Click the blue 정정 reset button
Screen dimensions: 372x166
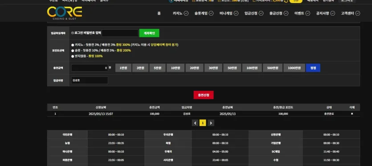point(313,68)
